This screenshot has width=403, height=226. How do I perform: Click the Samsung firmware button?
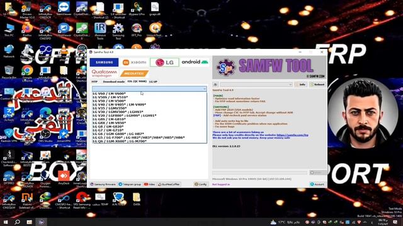click(x=103, y=184)
